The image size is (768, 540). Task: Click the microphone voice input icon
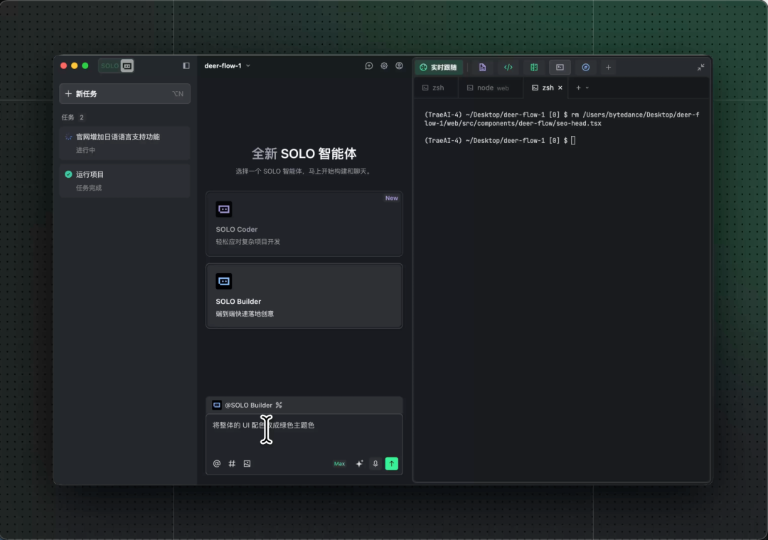(x=375, y=464)
